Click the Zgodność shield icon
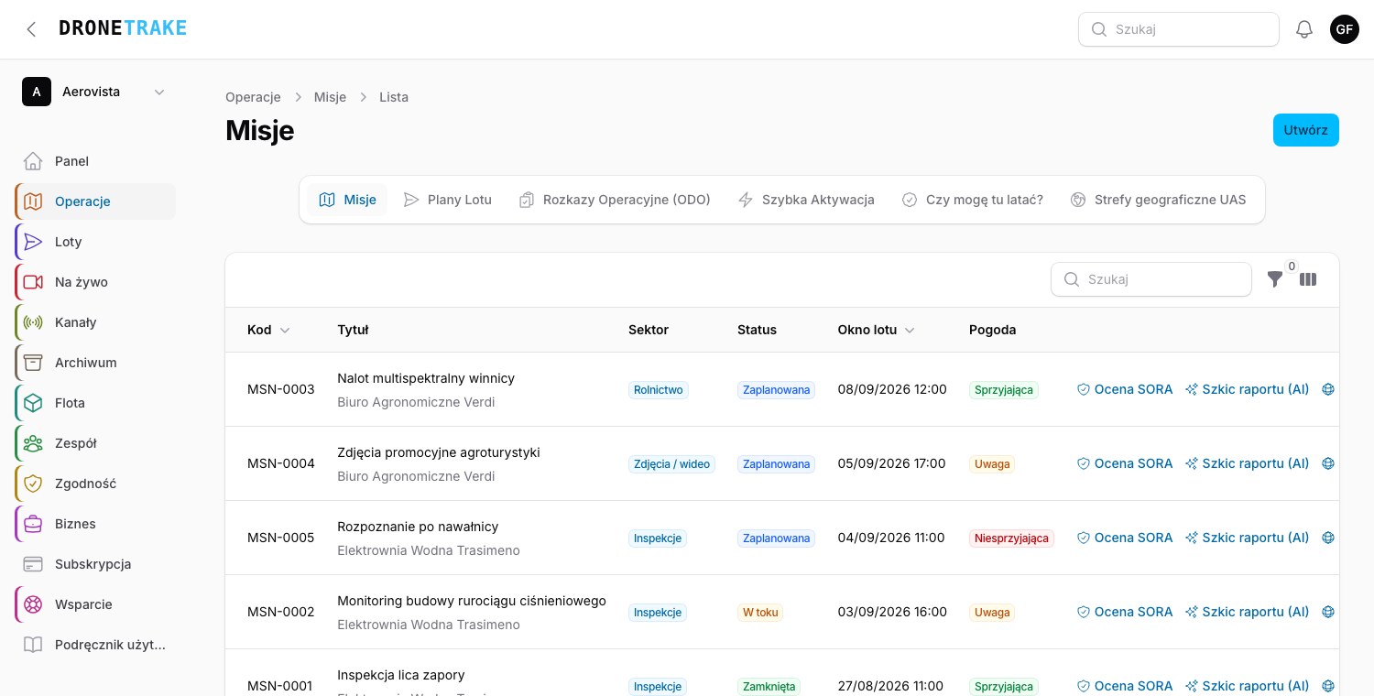Image resolution: width=1374 pixels, height=696 pixels. pyautogui.click(x=33, y=484)
